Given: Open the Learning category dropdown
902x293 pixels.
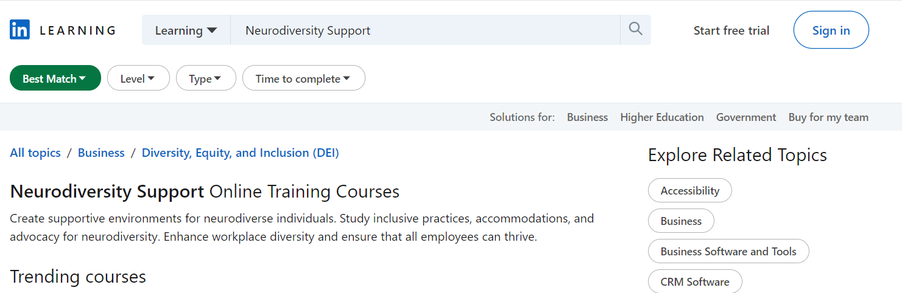Looking at the screenshot, I should coord(186,30).
